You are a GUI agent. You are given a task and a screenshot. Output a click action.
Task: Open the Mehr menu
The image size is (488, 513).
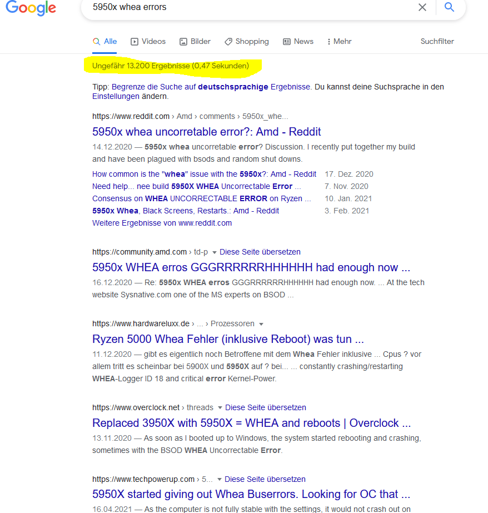pos(339,42)
